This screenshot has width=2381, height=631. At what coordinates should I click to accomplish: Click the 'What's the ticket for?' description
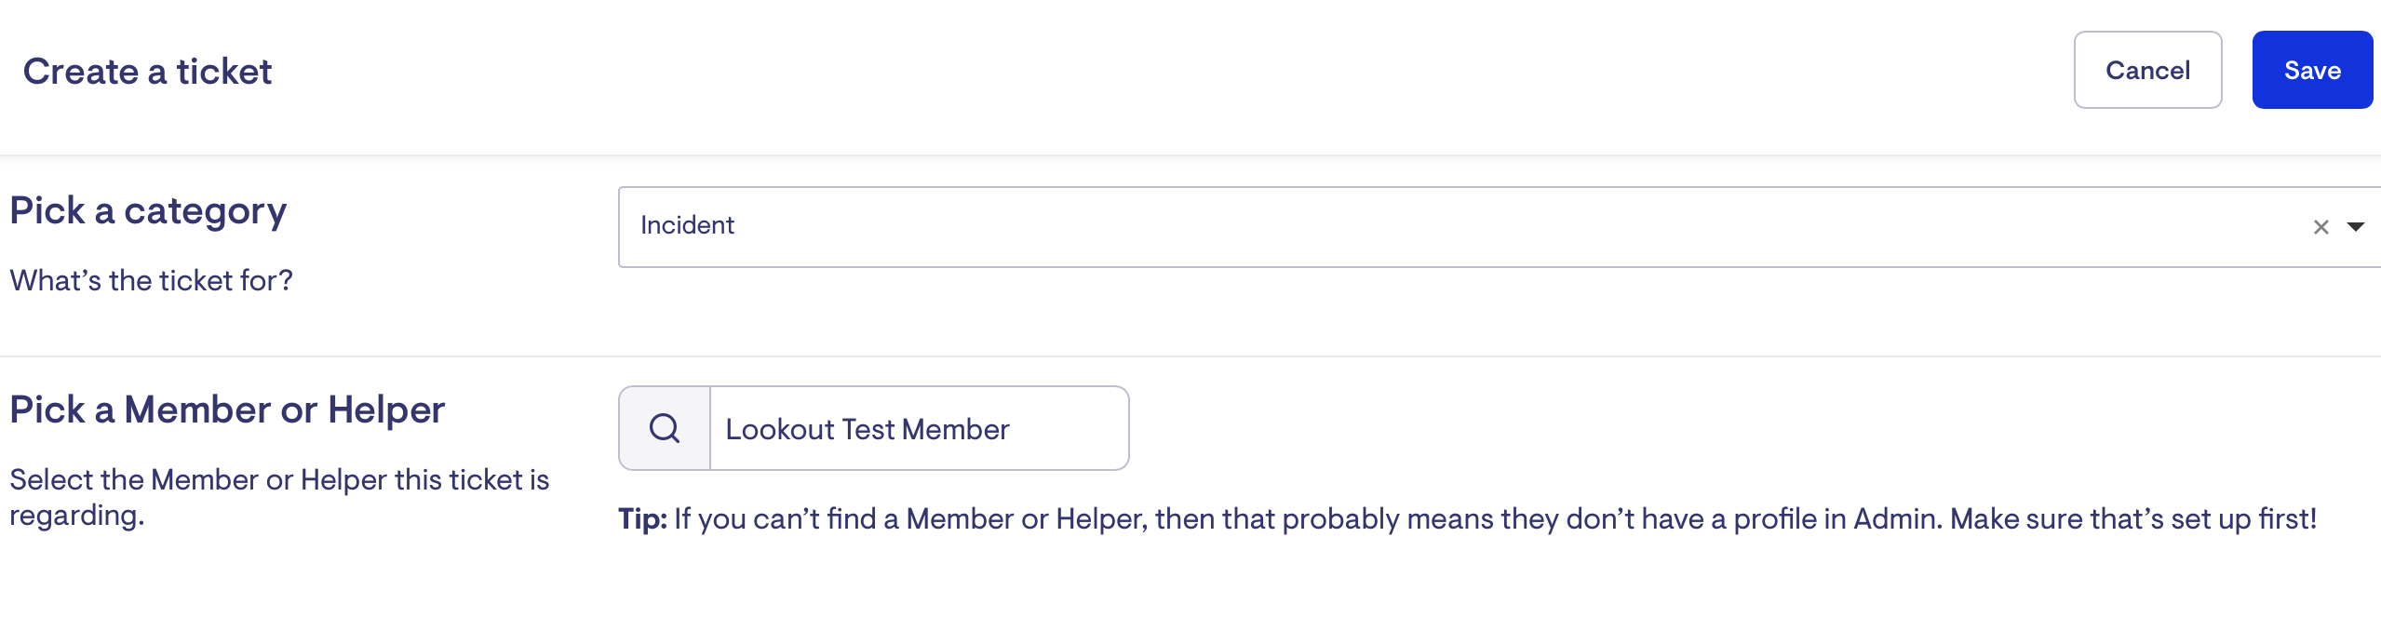tap(151, 280)
